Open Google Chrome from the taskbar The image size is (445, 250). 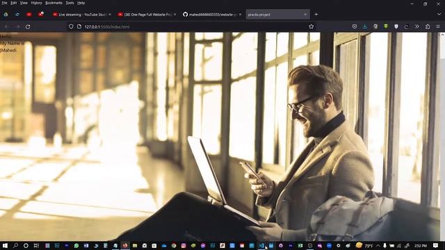tap(174, 246)
